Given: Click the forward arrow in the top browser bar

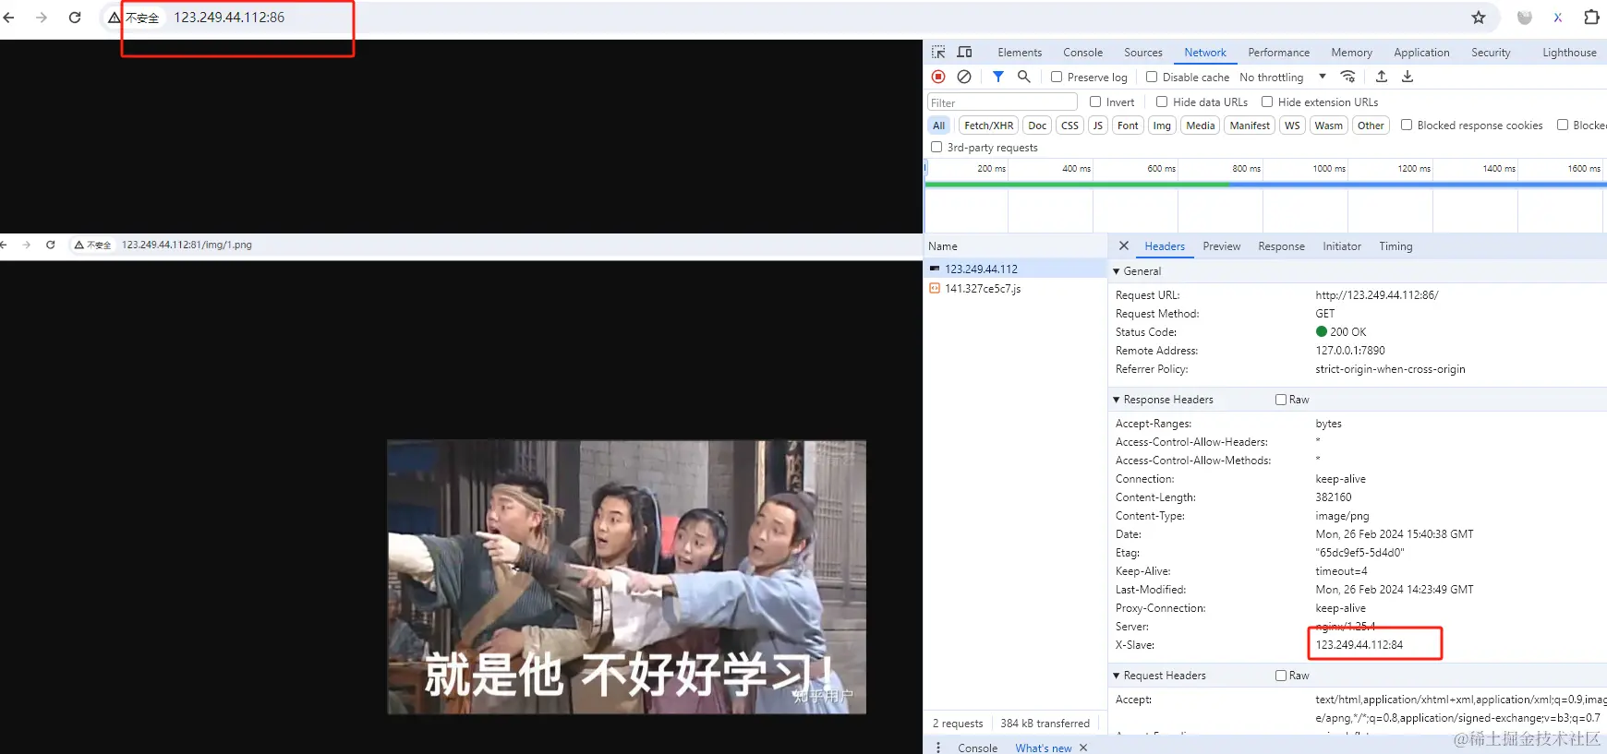Looking at the screenshot, I should coord(42,18).
